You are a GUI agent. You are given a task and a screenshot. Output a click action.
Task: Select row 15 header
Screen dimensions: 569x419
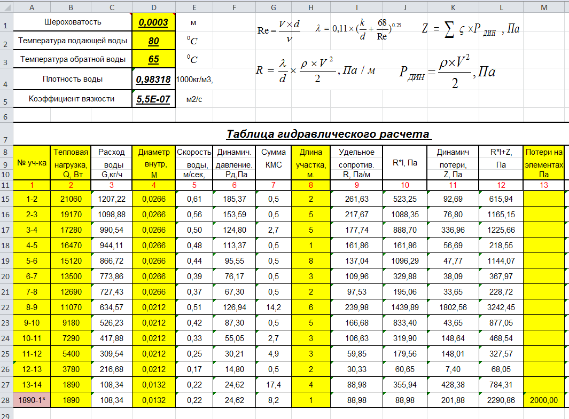tap(6, 199)
